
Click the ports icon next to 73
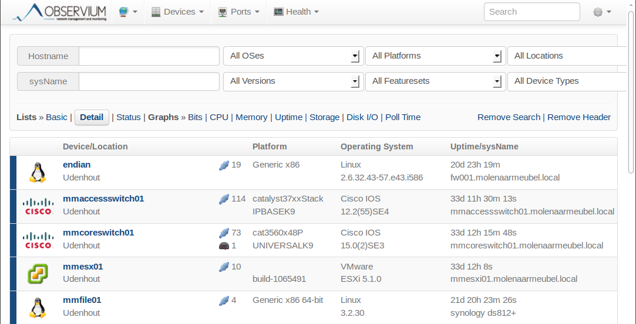coord(224,233)
